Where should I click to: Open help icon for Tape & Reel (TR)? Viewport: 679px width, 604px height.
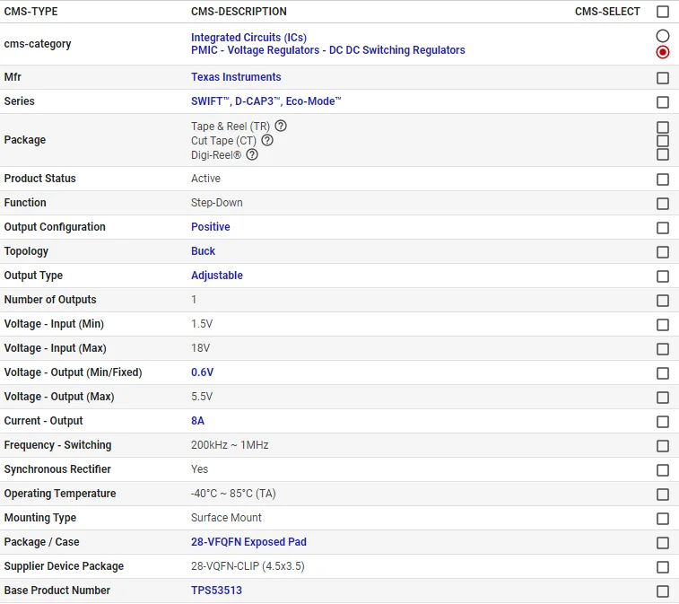[x=281, y=126]
